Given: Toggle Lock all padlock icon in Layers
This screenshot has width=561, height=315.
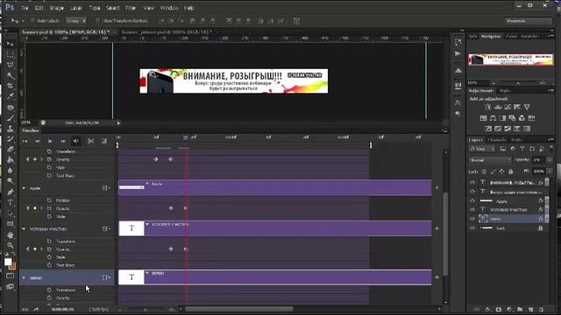Looking at the screenshot, I should [x=511, y=171].
